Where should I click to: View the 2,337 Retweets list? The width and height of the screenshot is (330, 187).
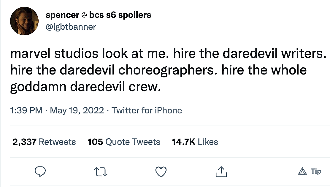[44, 142]
